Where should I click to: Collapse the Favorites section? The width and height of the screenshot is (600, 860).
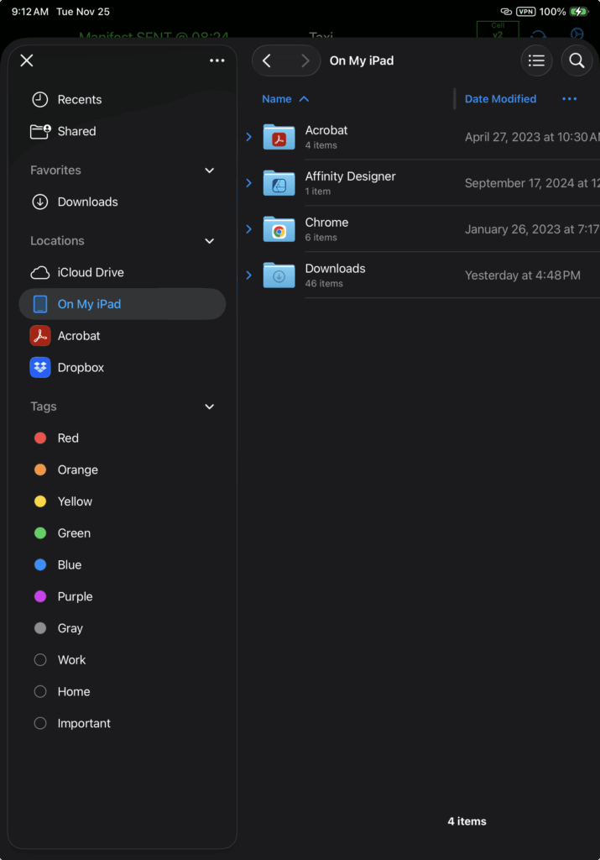210,170
